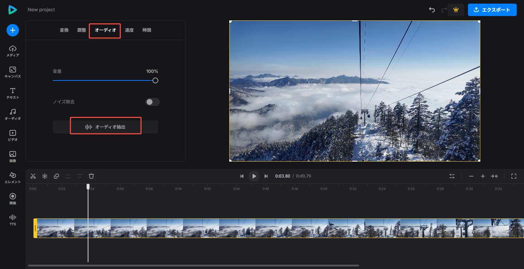The image size is (524, 269).
Task: Fit timeline to screen arrows icon
Action: 495,176
